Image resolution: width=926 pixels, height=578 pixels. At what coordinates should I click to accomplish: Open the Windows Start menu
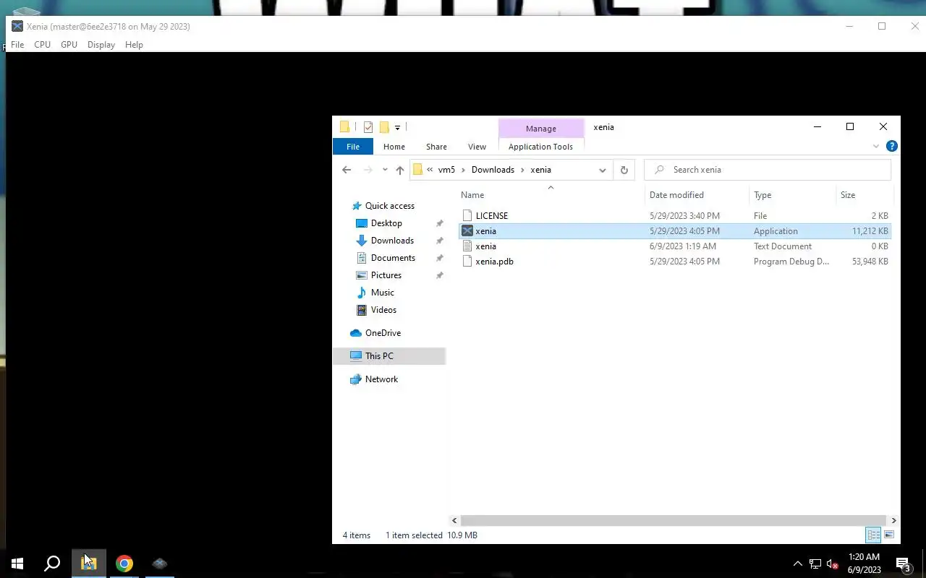tap(17, 564)
